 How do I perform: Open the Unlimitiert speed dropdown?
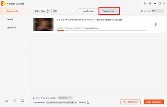(65, 98)
